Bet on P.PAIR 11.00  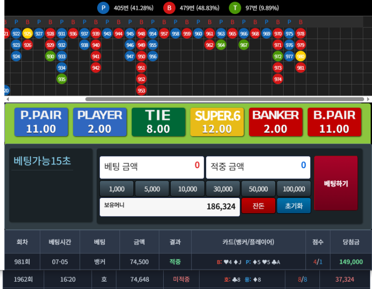point(41,122)
